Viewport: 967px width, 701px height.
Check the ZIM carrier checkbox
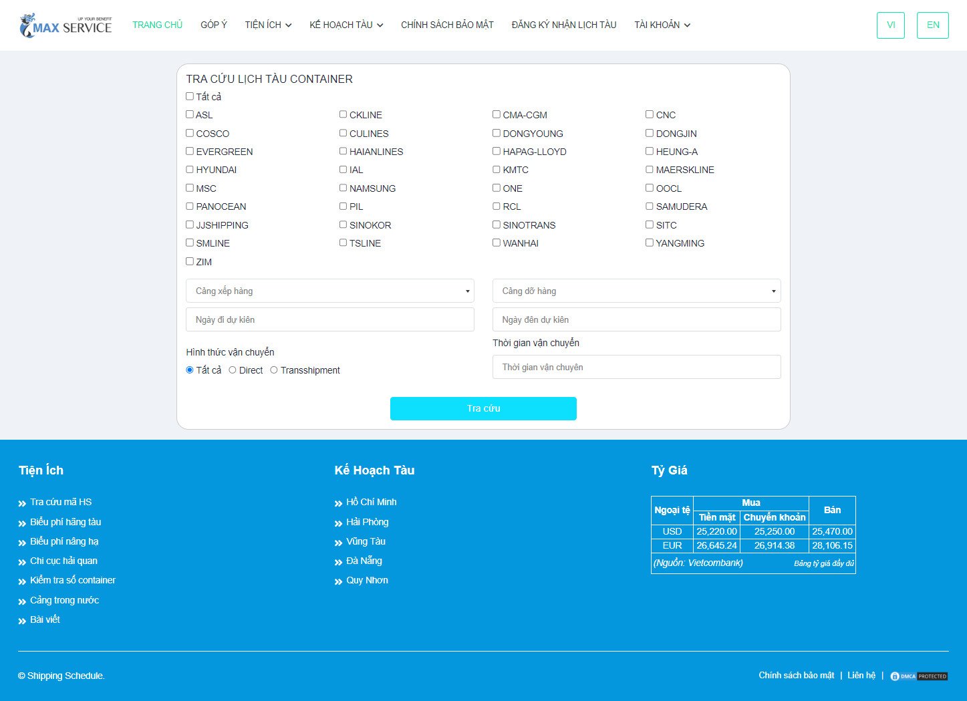point(190,261)
